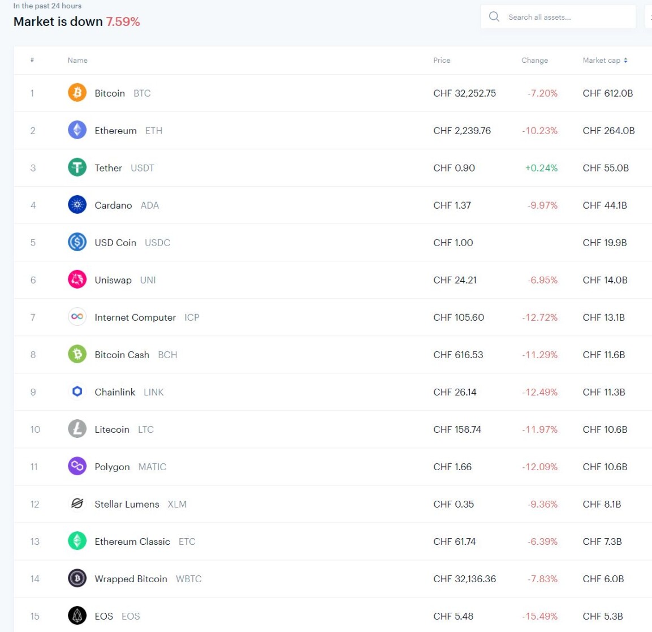The image size is (652, 632).
Task: Click the Stellar Lumens logo icon
Action: click(x=77, y=504)
